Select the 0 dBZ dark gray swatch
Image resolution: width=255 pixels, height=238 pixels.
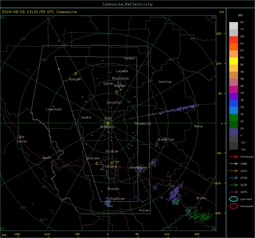tap(233, 139)
